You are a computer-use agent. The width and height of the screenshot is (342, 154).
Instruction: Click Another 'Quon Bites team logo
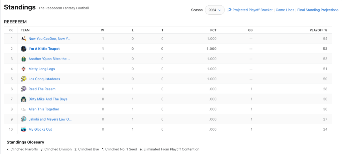(24, 59)
